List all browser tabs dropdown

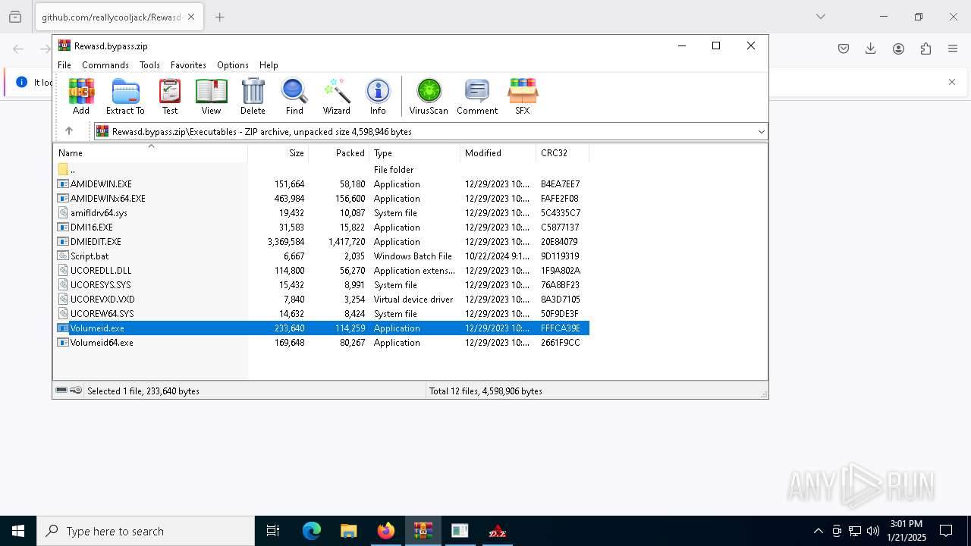[x=820, y=17]
